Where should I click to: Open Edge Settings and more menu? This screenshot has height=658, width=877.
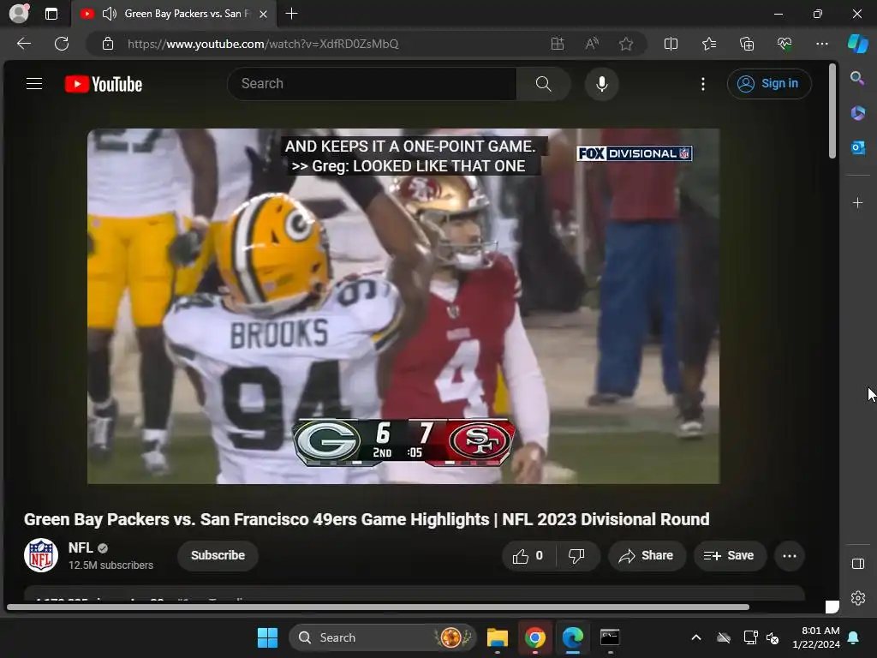[821, 44]
